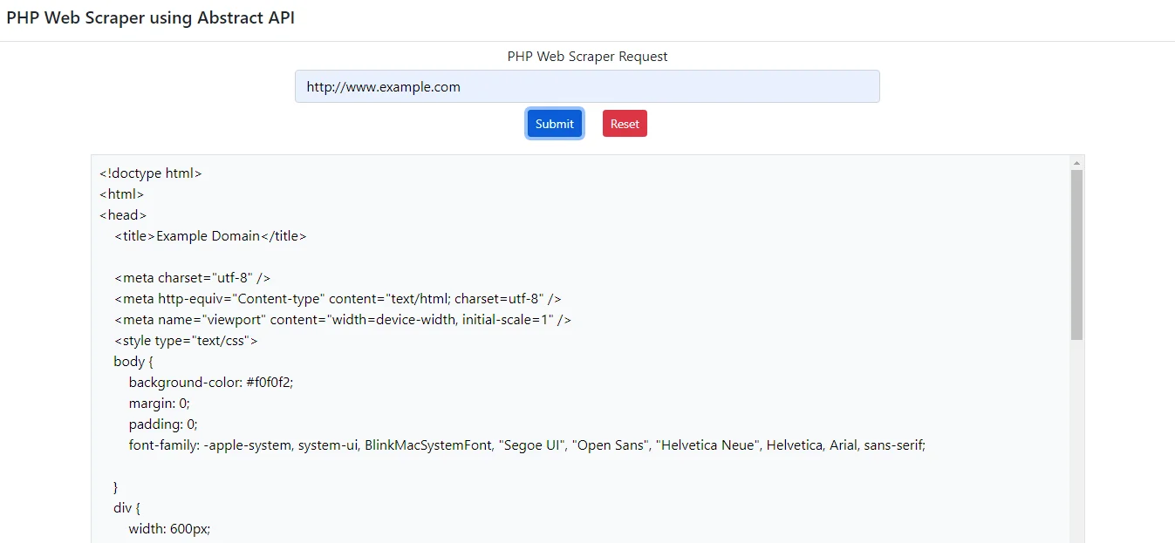
Task: Click the viewport meta tag line
Action: (x=342, y=319)
